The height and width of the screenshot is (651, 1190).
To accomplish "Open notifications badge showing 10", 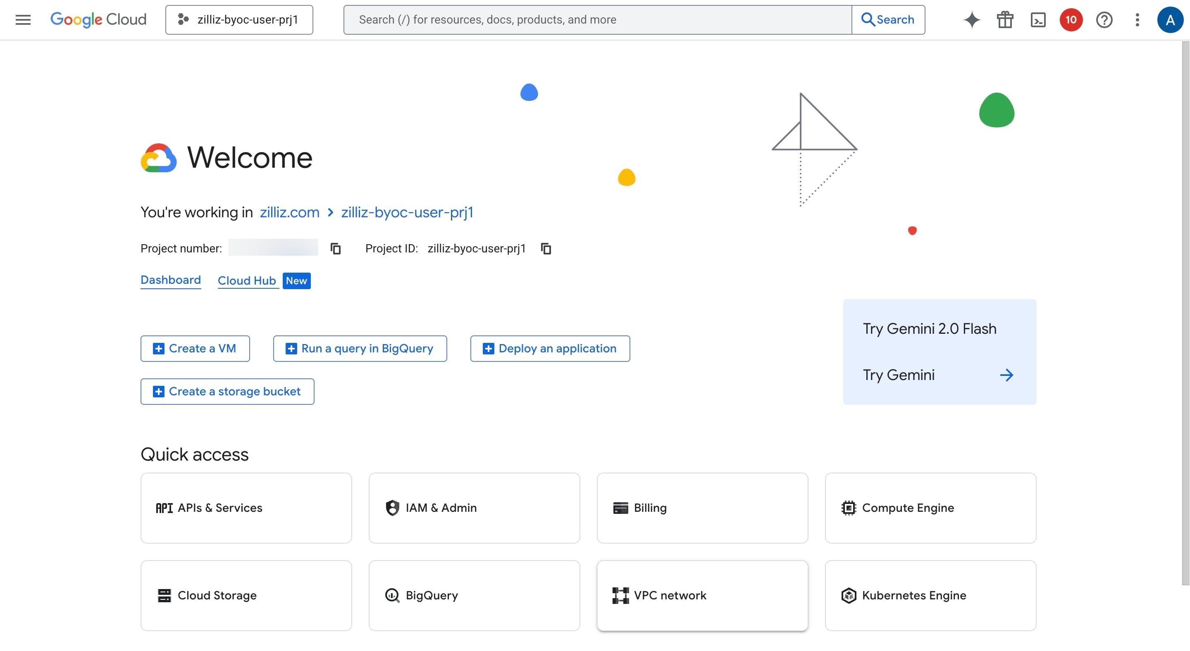I will (x=1071, y=20).
